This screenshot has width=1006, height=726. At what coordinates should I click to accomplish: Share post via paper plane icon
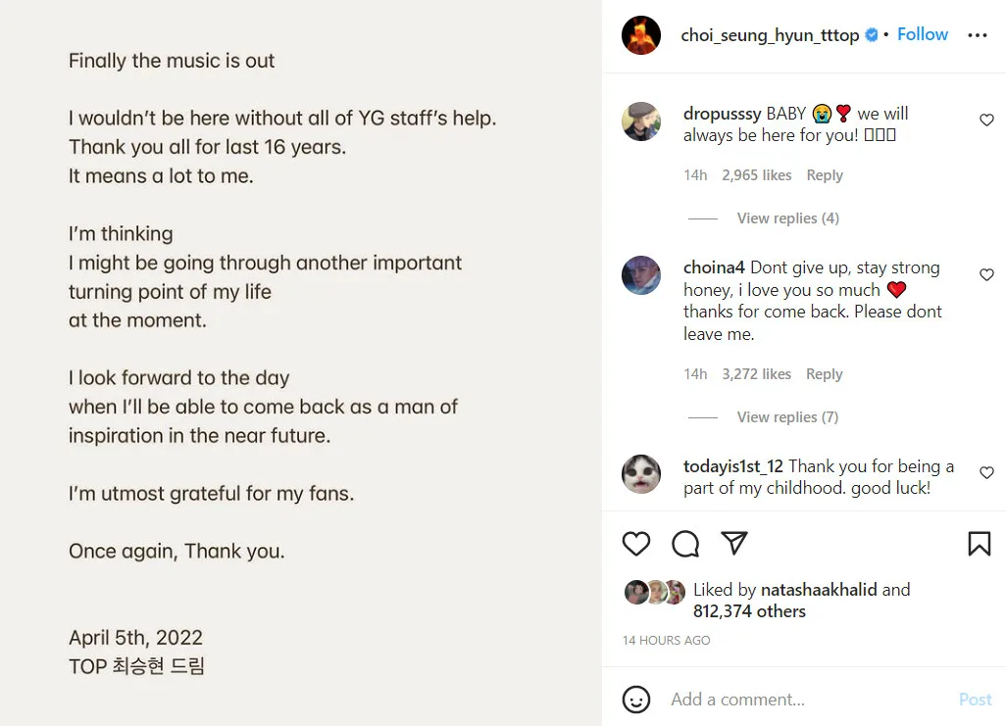(734, 544)
